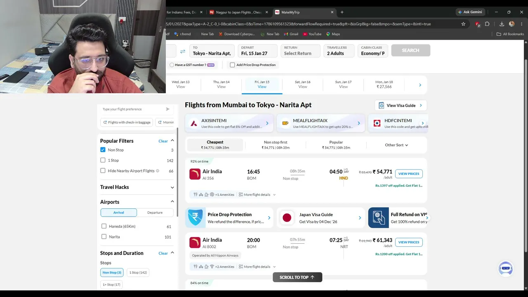Check the Haneda (65Km) airport checkbox

(x=104, y=226)
